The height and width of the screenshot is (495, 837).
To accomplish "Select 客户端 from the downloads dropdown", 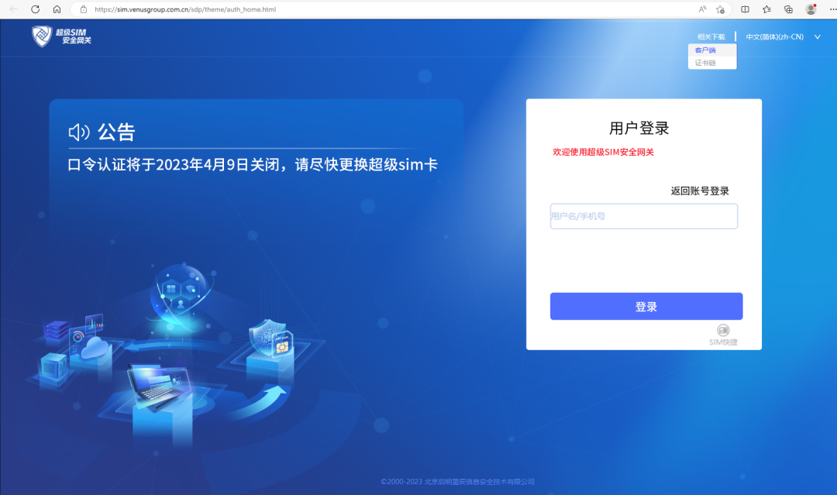I will click(705, 50).
